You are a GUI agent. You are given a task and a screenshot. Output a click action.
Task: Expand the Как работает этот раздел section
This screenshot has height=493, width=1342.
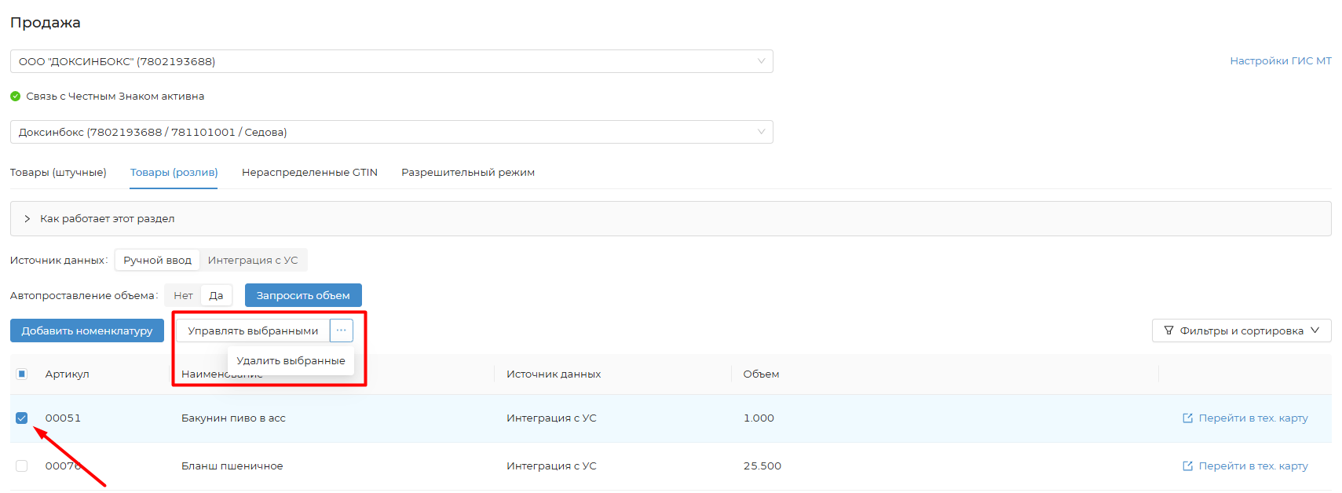tap(107, 219)
